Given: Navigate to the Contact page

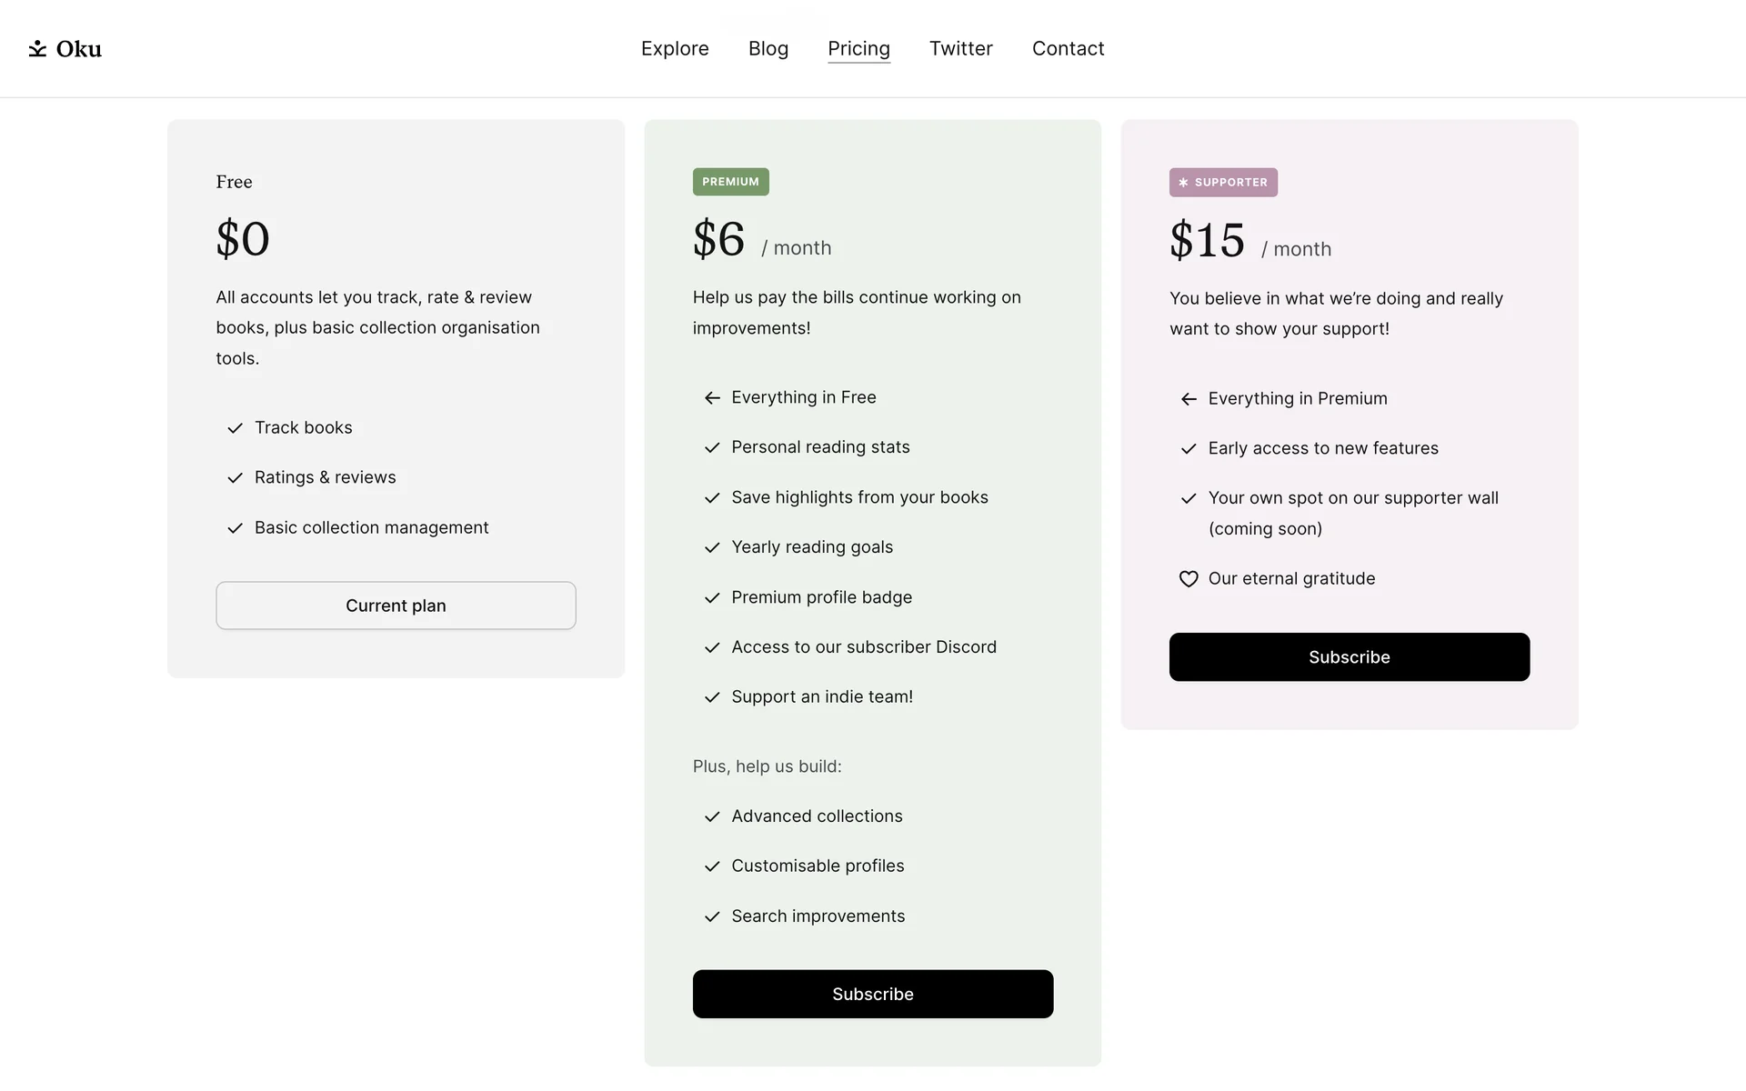Looking at the screenshot, I should (x=1068, y=48).
